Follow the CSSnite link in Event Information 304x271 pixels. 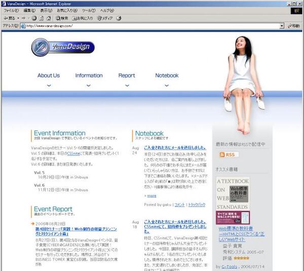coord(73,153)
